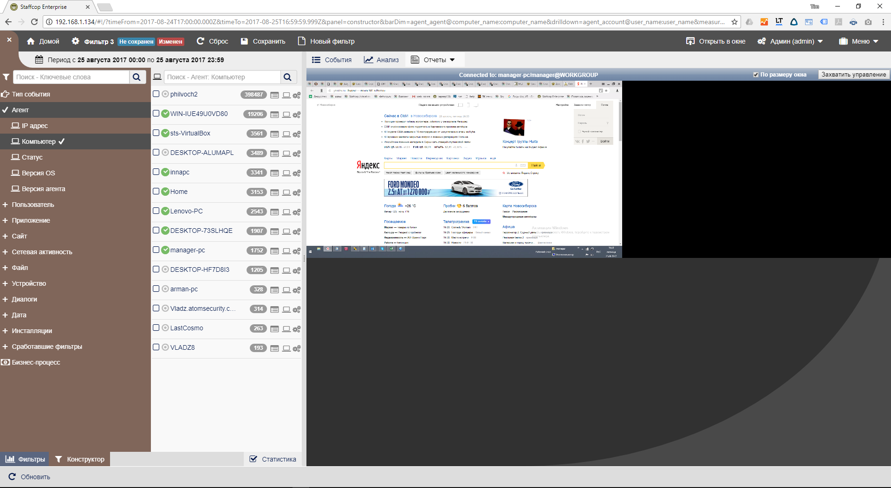The width and height of the screenshot is (891, 488).
Task: Click "Открыть в окне"
Action: click(715, 41)
